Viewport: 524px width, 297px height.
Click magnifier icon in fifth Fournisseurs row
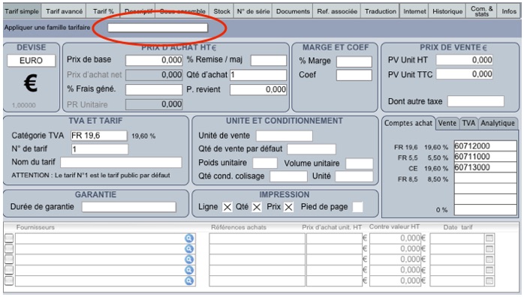click(189, 281)
